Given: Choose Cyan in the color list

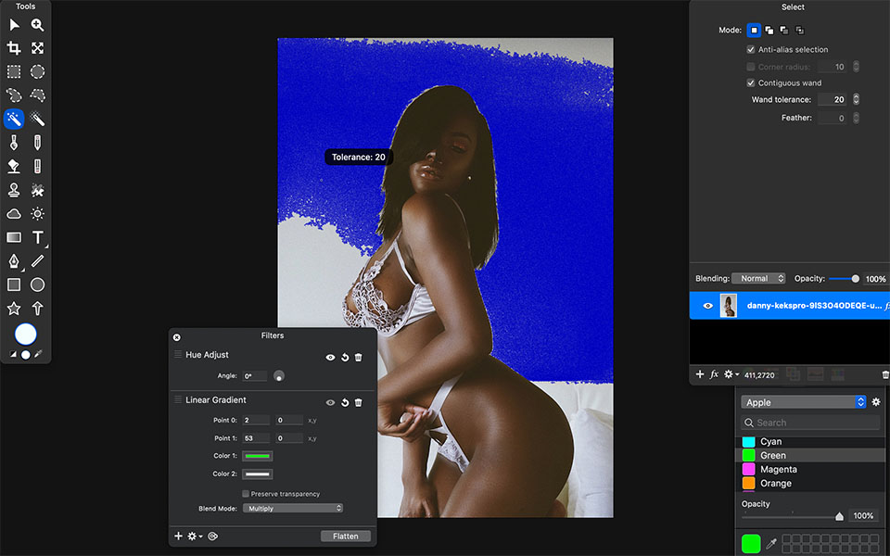Looking at the screenshot, I should (770, 442).
